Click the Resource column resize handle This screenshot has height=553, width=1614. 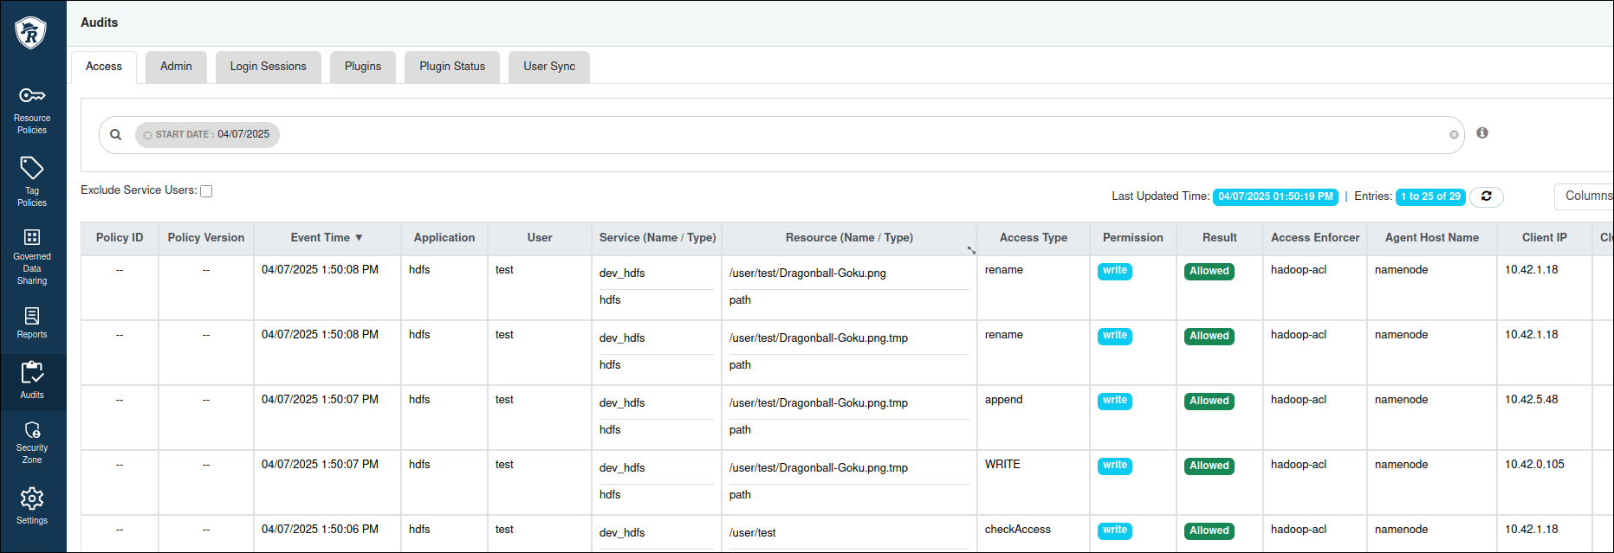point(972,250)
